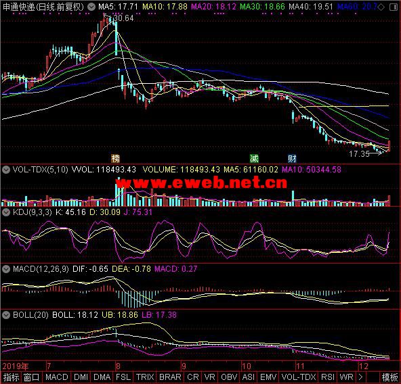This screenshot has width=401, height=384.
Task: Switch to the VOL-TDX bottom tab
Action: [299, 377]
